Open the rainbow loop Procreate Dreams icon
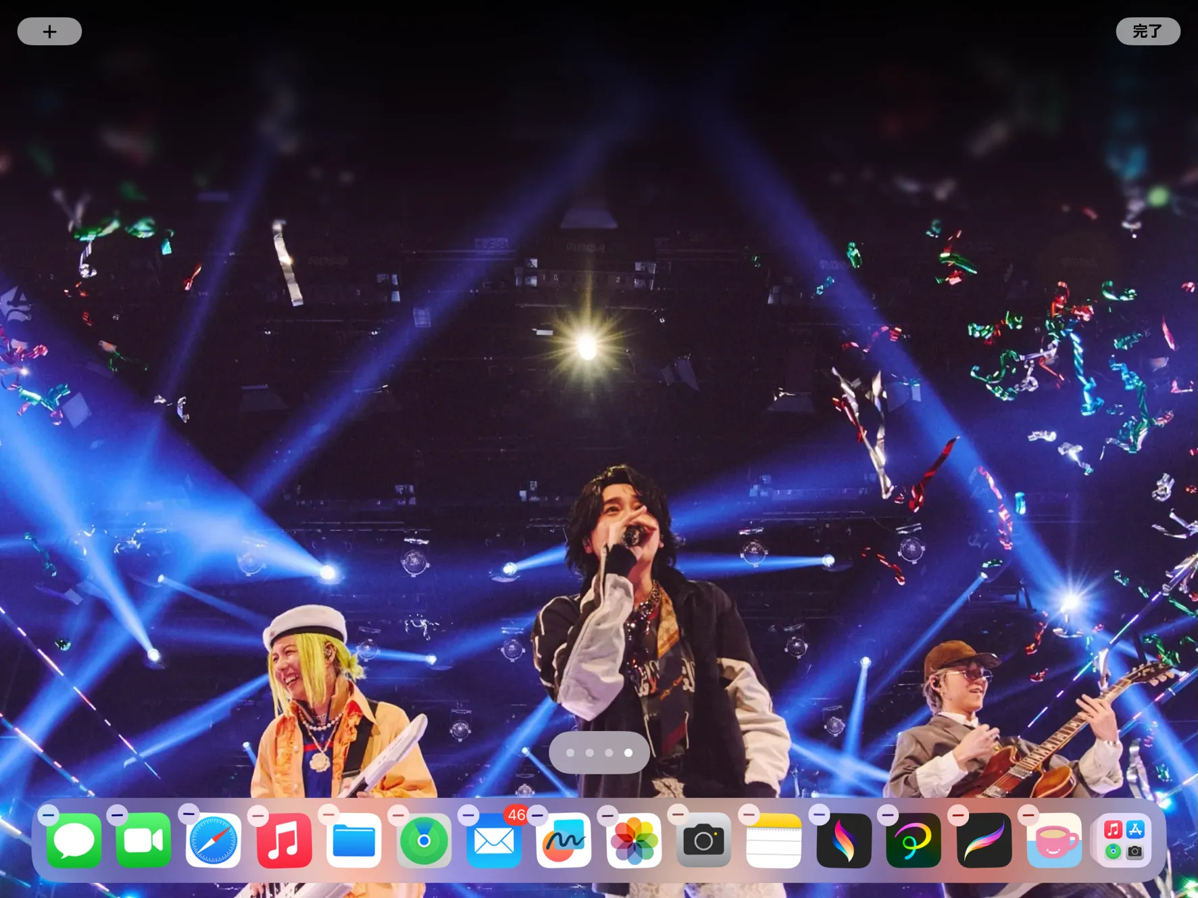The width and height of the screenshot is (1198, 898). tap(914, 841)
